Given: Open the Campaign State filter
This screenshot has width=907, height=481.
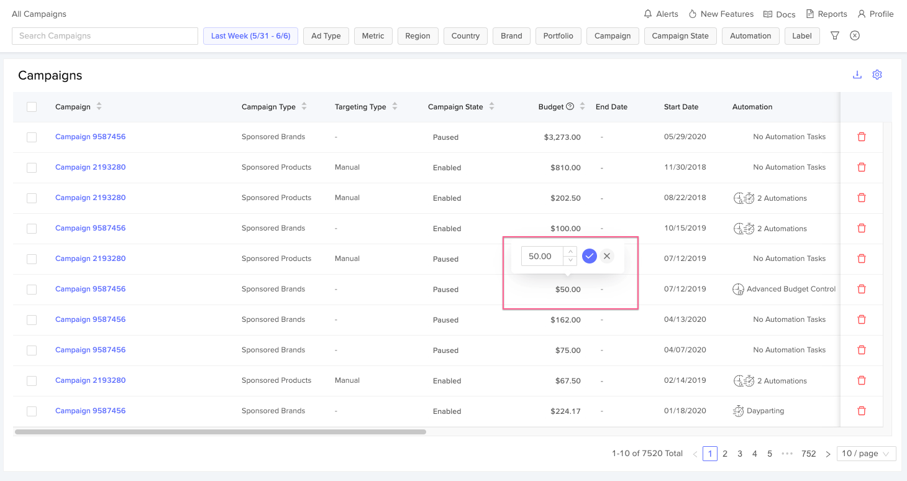Looking at the screenshot, I should [680, 36].
